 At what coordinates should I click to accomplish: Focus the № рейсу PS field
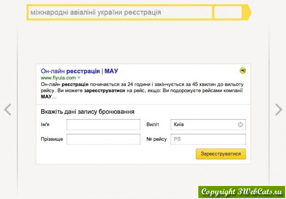208,139
